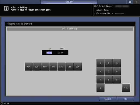The width and height of the screenshot is (140, 105).
Task: Tap numeric key 8
Action: (109, 80)
